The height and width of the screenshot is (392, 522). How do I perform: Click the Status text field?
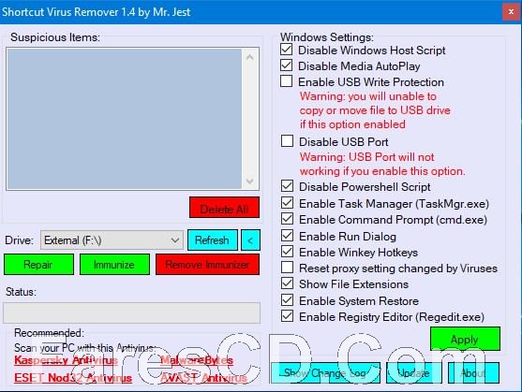pyautogui.click(x=132, y=312)
